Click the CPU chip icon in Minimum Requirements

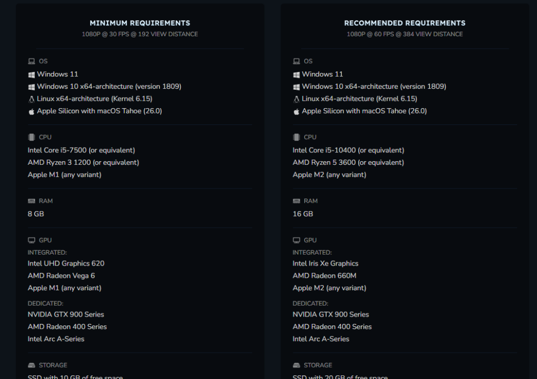(x=31, y=138)
